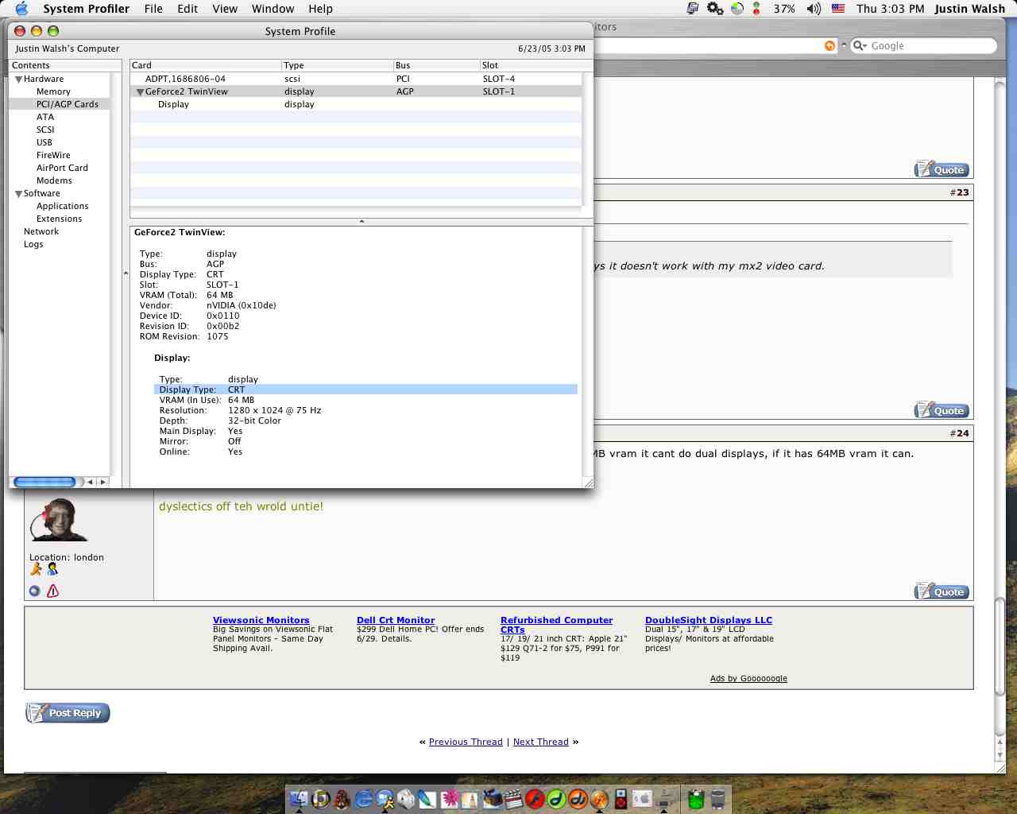Click the red-green traffic light menu icon
1017x814 pixels.
pyautogui.click(x=756, y=9)
